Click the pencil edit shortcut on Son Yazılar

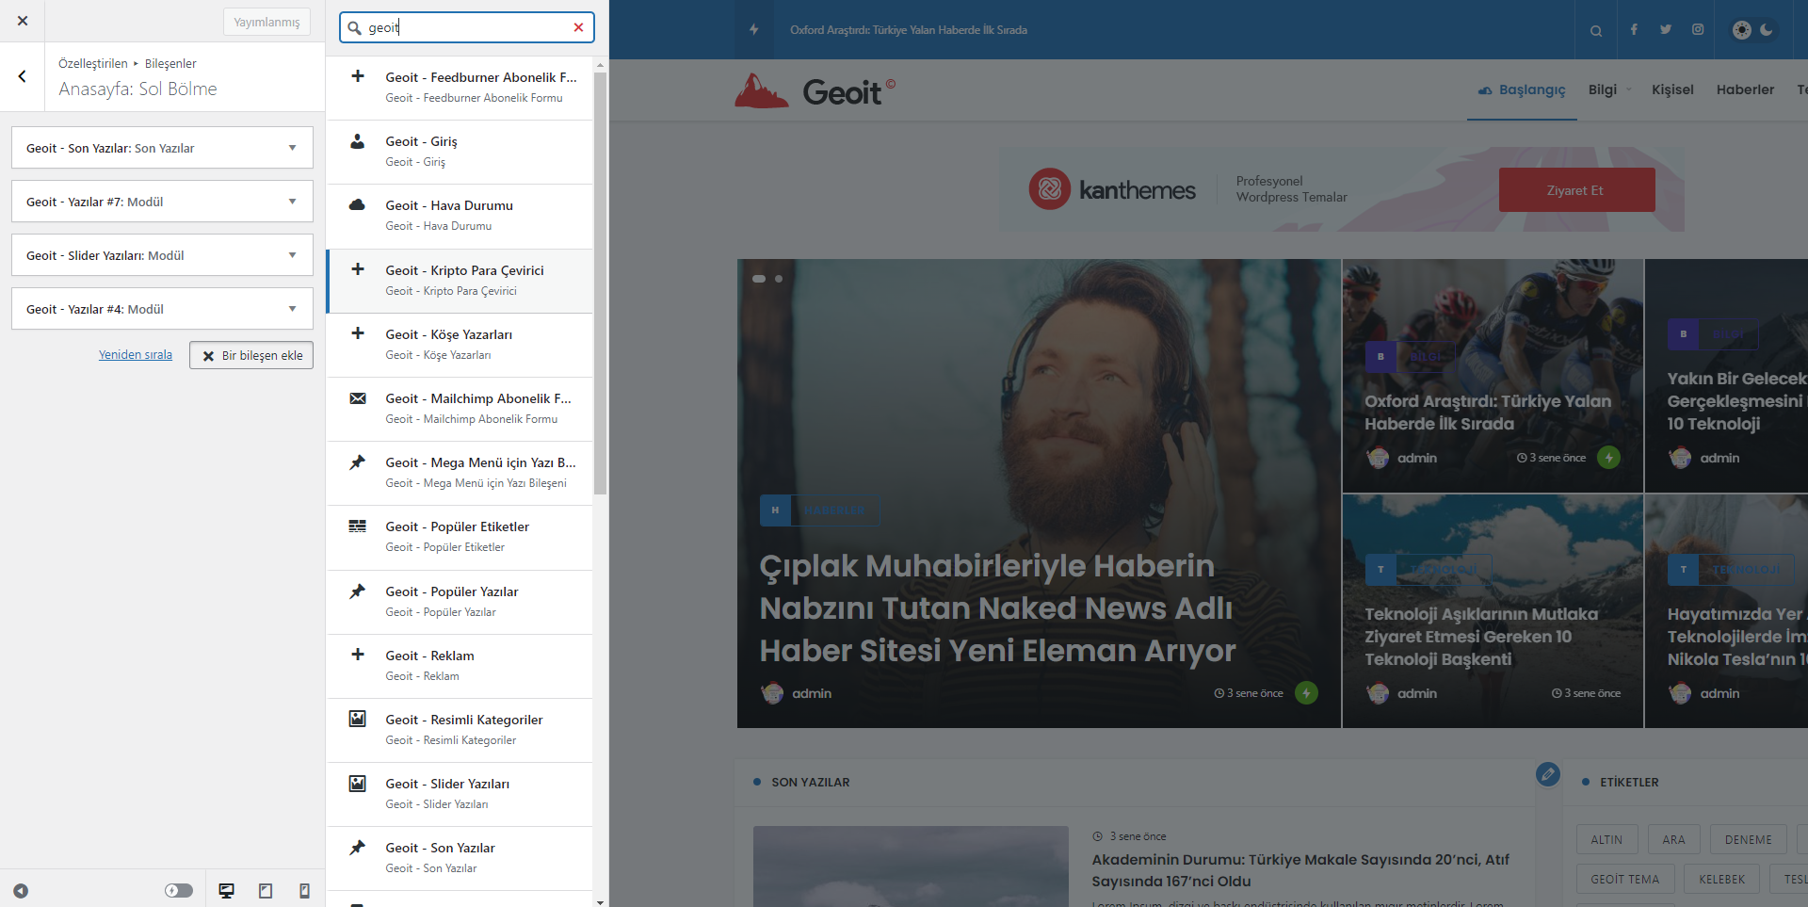pos(1547,774)
